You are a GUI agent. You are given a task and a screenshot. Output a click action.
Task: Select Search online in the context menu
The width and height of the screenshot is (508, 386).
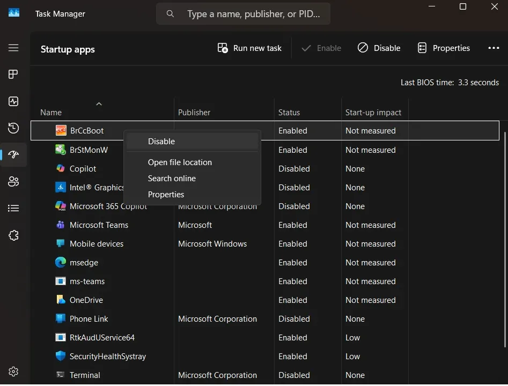point(172,178)
